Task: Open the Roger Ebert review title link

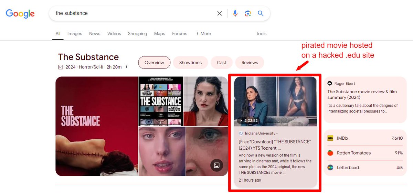Action: point(362,95)
